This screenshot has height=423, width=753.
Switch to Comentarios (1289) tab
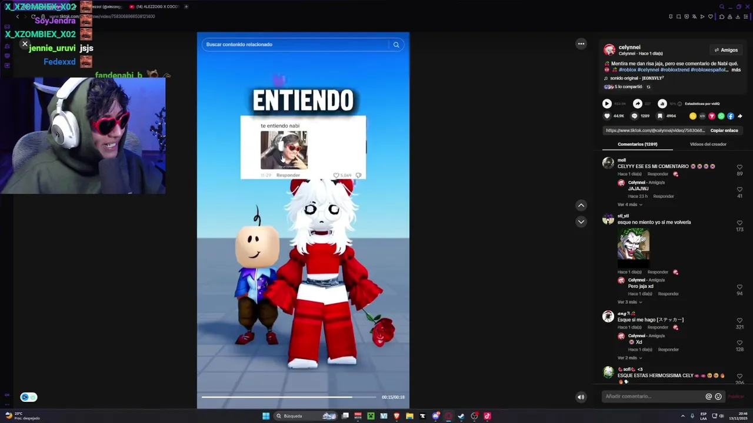(x=637, y=144)
